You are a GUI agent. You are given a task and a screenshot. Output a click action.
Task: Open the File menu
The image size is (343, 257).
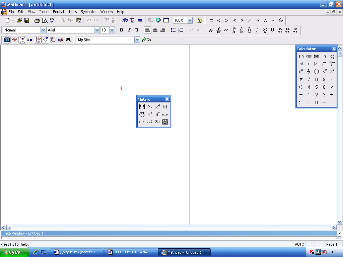11,12
